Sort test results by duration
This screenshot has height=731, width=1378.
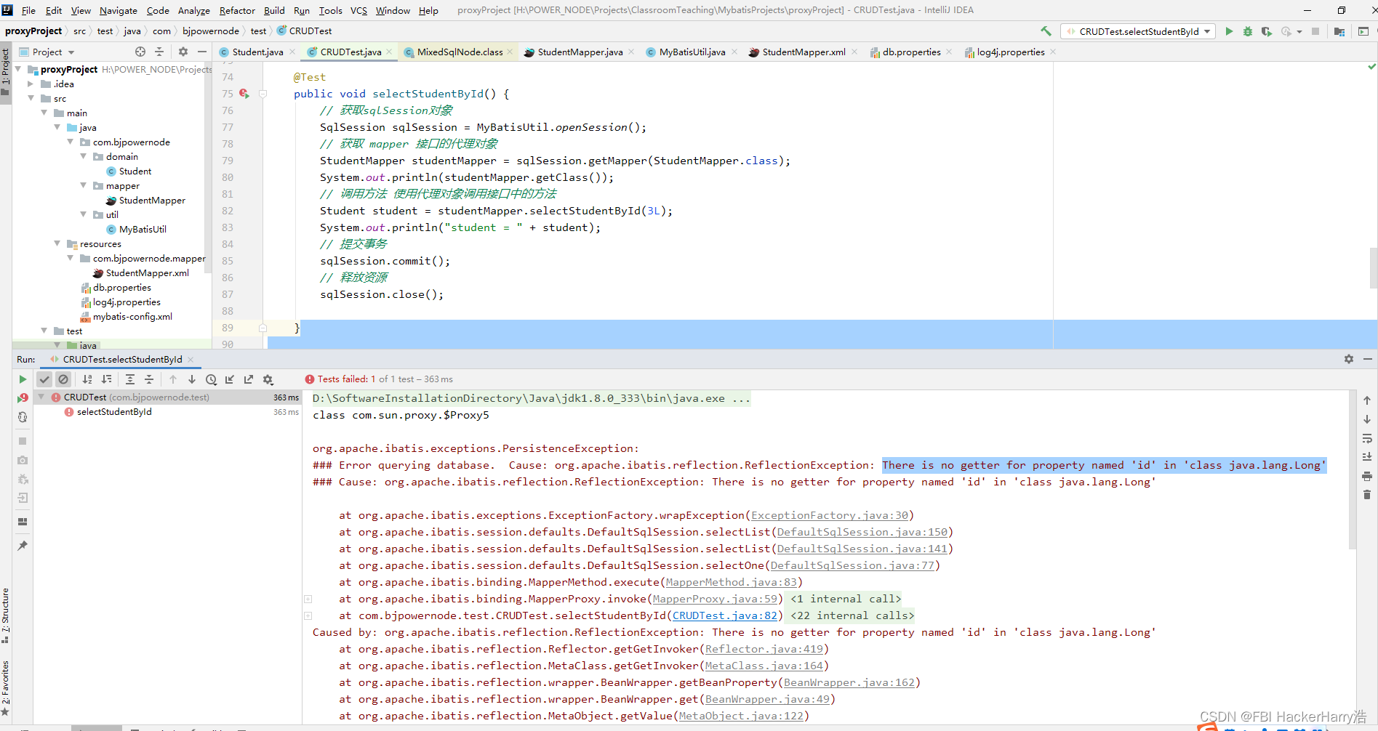tap(107, 379)
